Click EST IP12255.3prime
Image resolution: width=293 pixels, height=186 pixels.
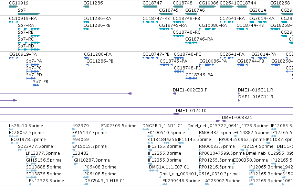tap(165, 153)
